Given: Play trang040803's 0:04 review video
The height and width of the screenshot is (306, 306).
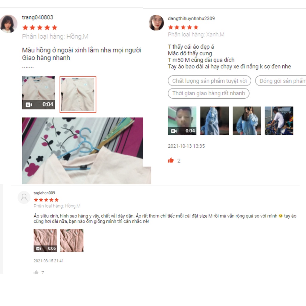Looking at the screenshot, I should tap(39, 93).
